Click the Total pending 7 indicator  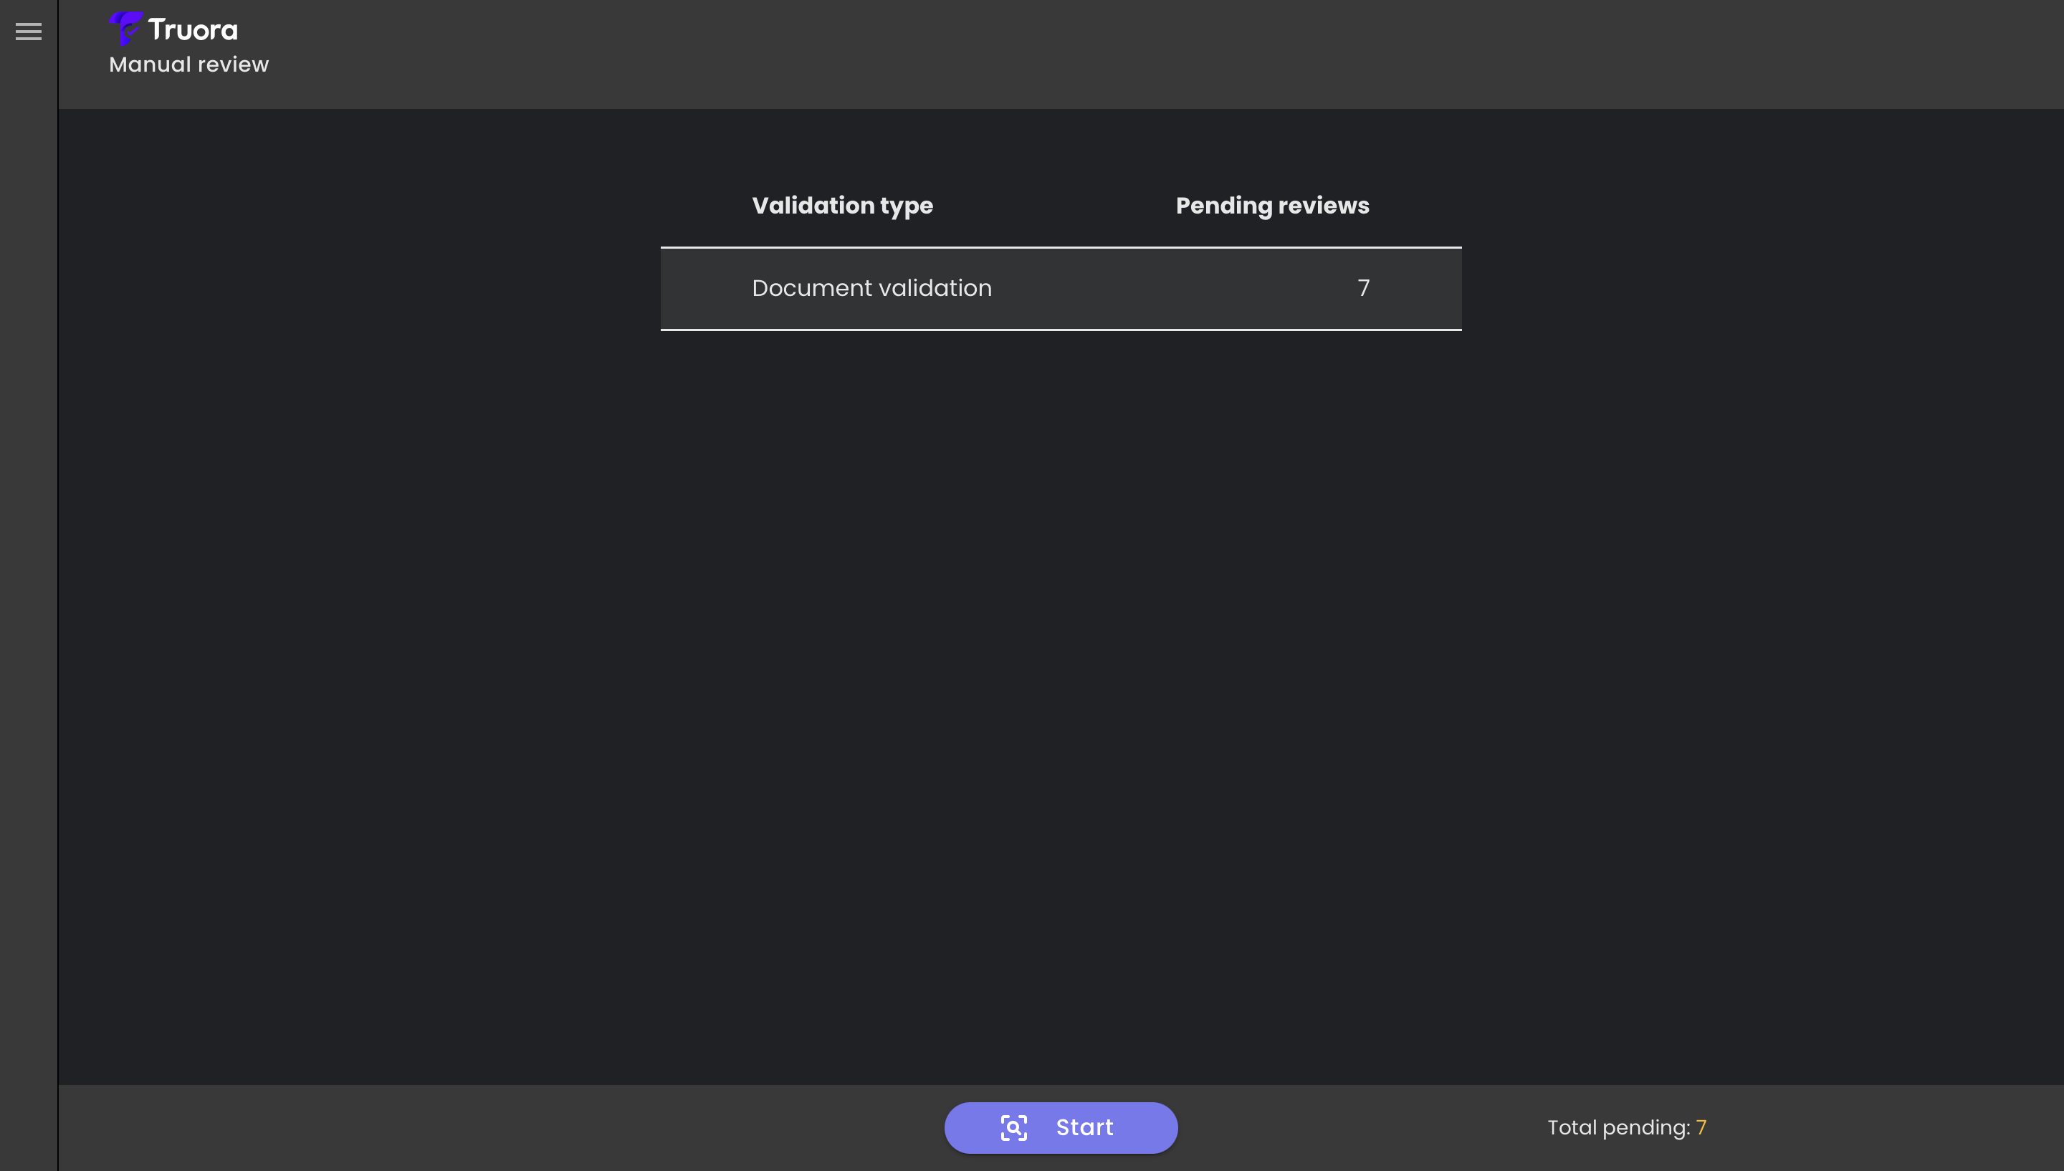[x=1628, y=1127]
